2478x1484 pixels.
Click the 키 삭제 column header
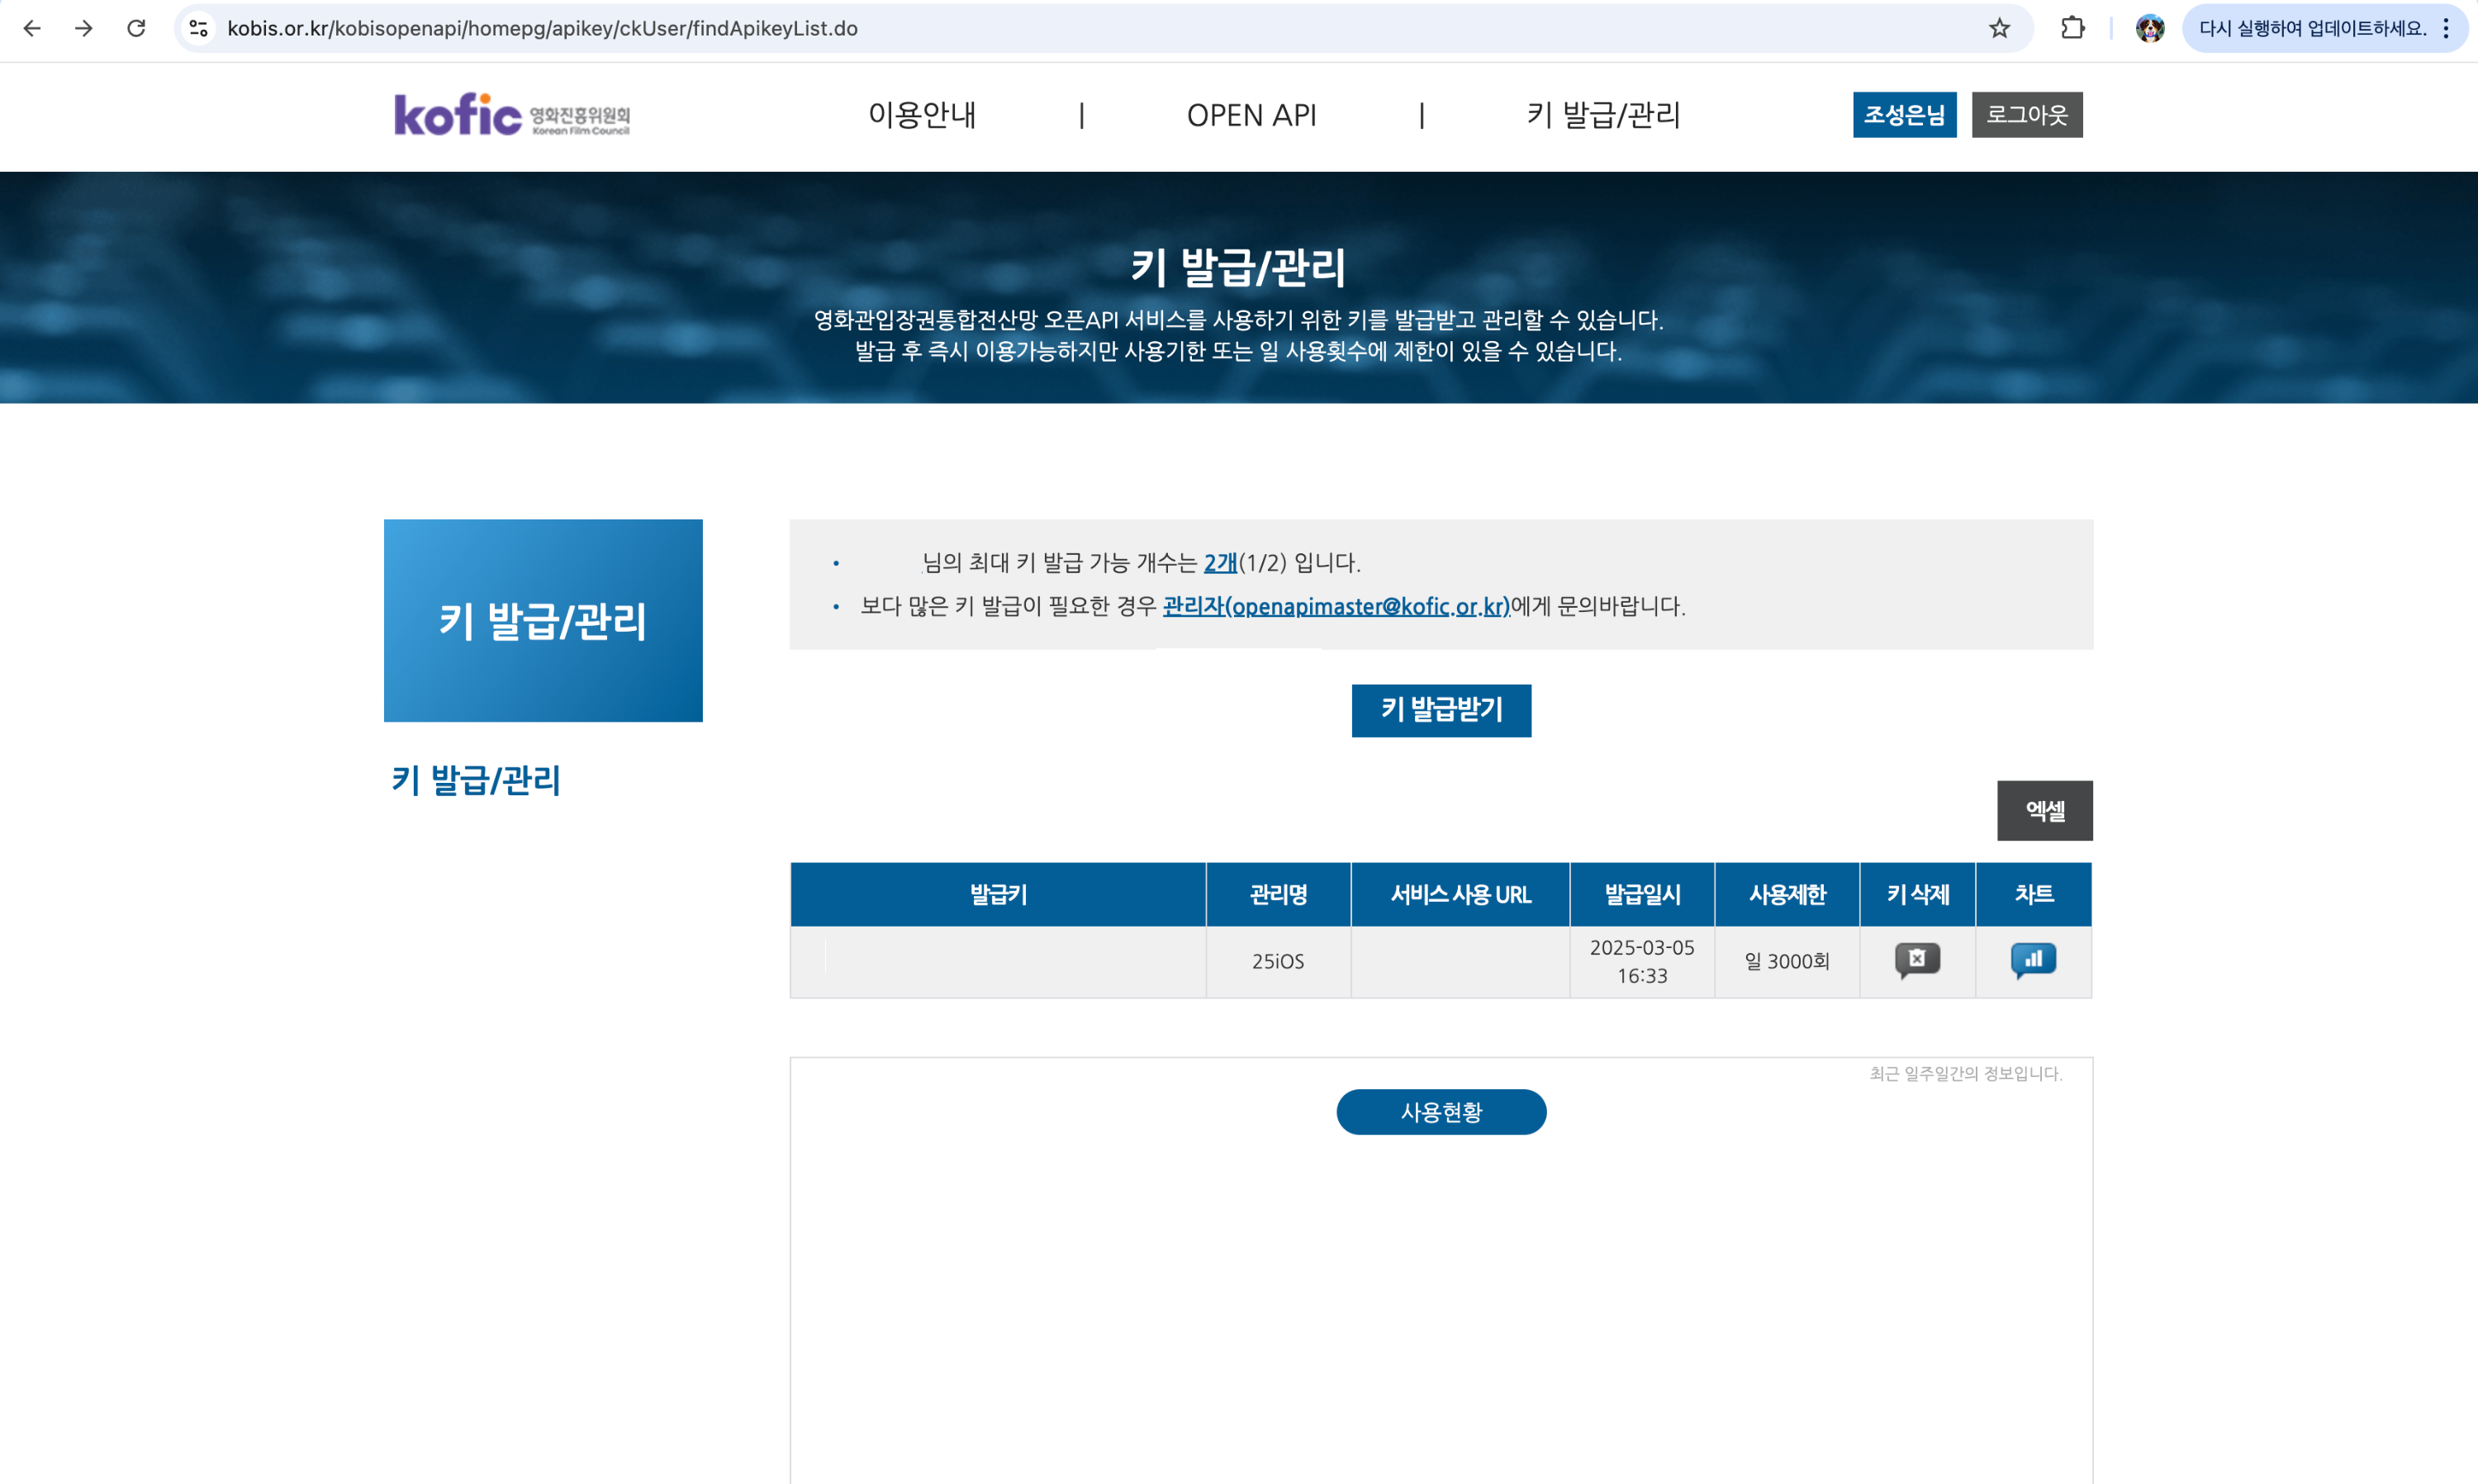click(1917, 894)
